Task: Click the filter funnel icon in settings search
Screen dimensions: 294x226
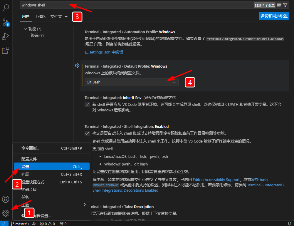Action: 285,5
